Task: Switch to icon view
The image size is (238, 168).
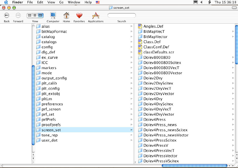Action: 30,15
